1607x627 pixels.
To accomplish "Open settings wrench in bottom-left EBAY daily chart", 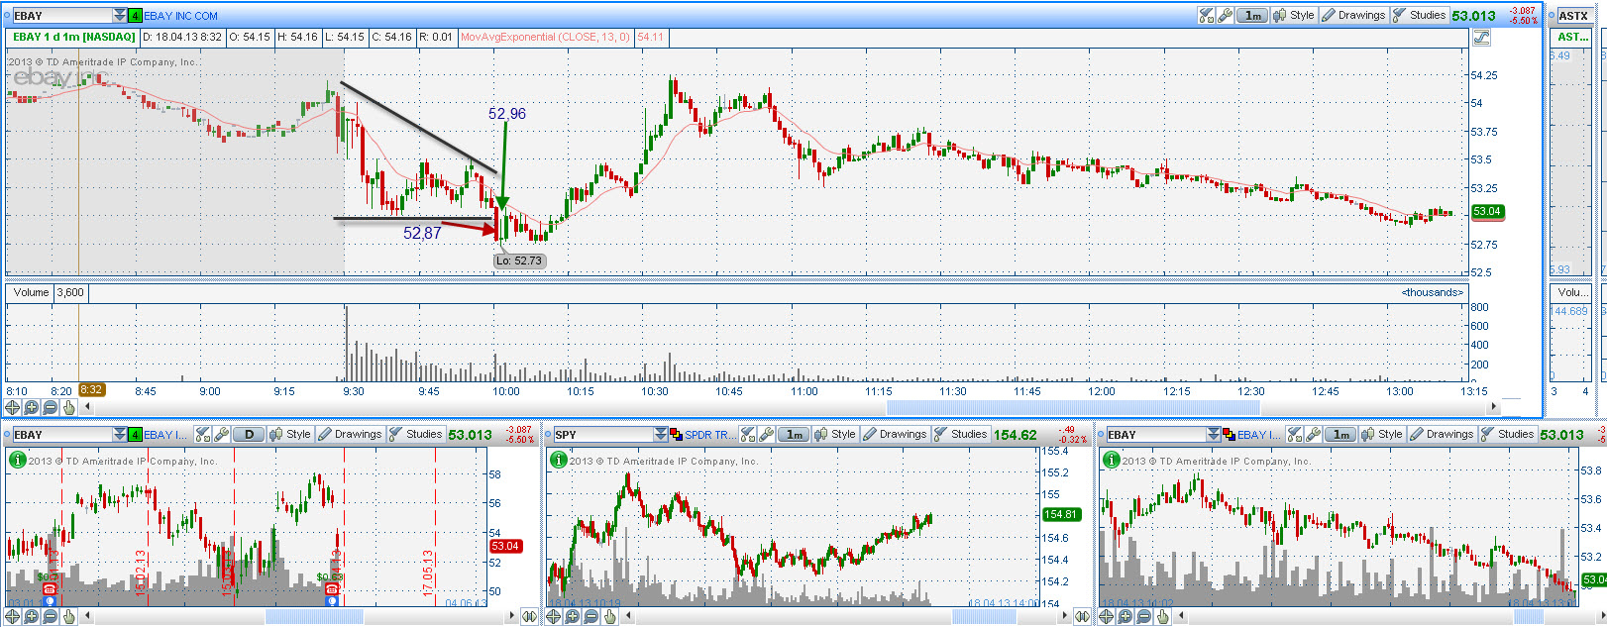I will pos(221,435).
